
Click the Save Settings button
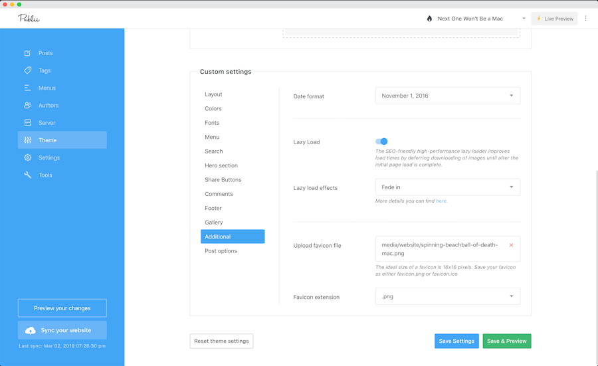[456, 341]
